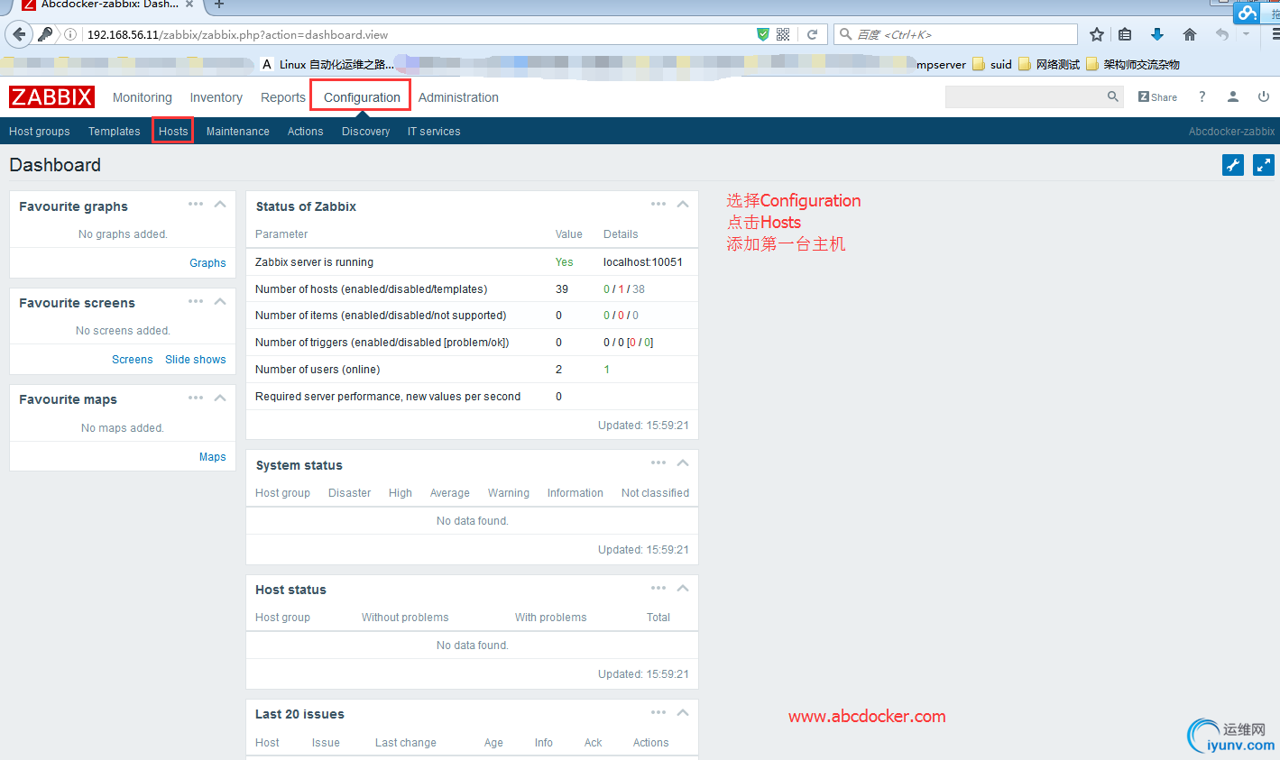Viewport: 1280px width, 760px height.
Task: Open the Configuration menu
Action: [362, 97]
